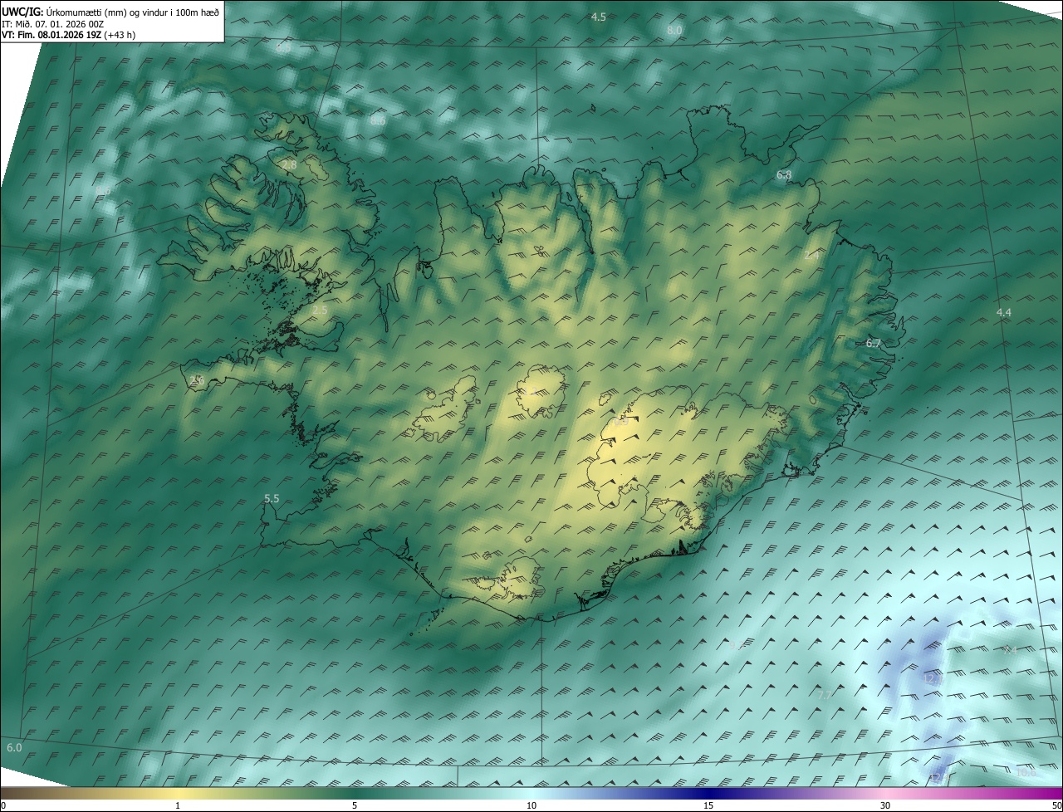Click the 4.5 value label
The height and width of the screenshot is (812, 1063).
click(x=598, y=17)
